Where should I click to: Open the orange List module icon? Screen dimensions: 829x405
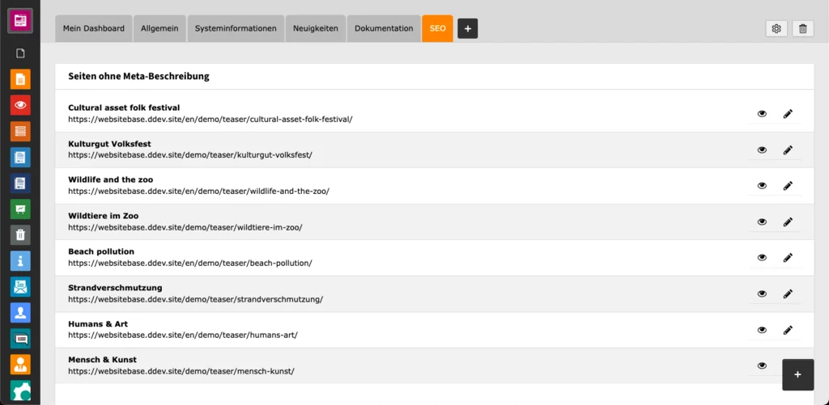pos(20,132)
